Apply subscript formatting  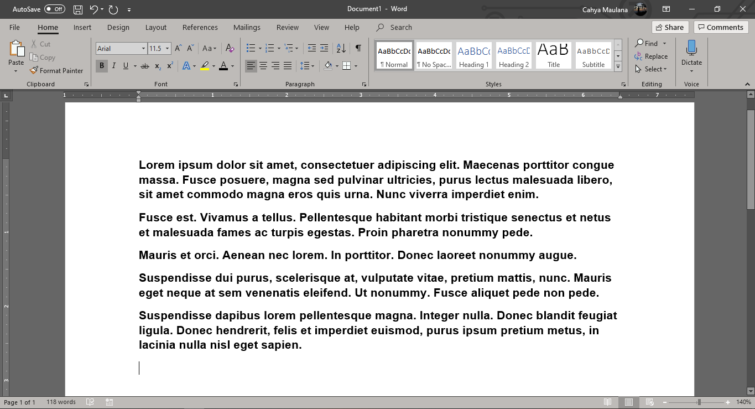click(x=157, y=66)
